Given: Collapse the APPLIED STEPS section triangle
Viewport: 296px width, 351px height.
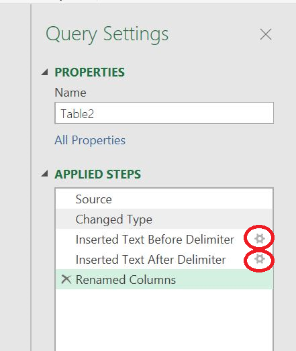Looking at the screenshot, I should [x=45, y=173].
